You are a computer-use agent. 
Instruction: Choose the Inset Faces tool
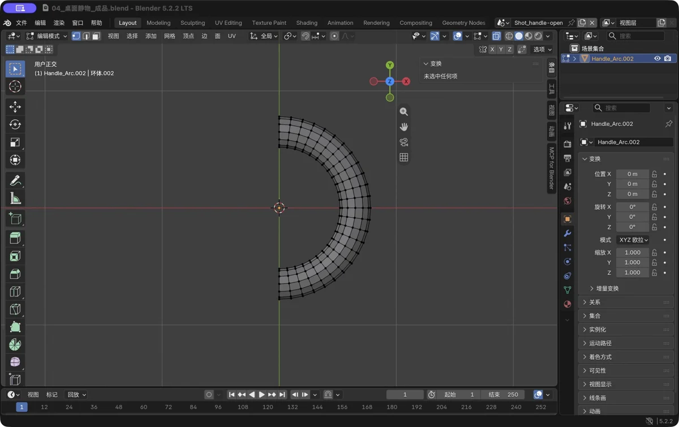coord(15,256)
